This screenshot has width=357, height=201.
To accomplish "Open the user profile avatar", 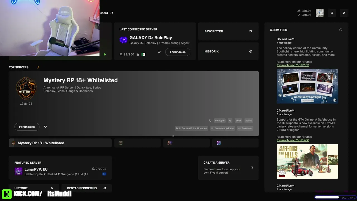I will point(320,13).
